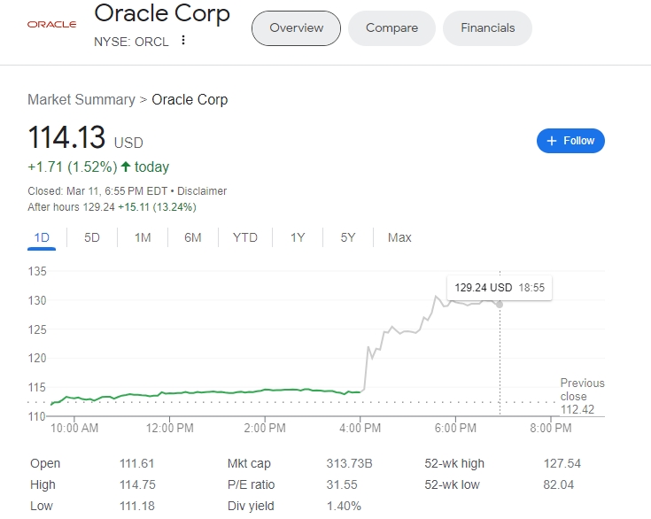The height and width of the screenshot is (519, 651).
Task: Select the 1D chart range
Action: point(42,237)
